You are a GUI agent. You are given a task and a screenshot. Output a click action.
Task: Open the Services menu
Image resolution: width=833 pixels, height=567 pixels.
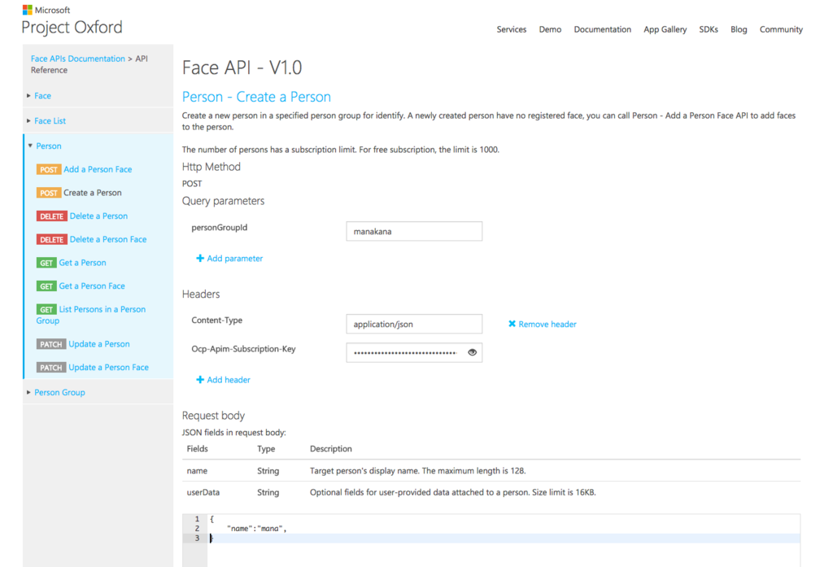tap(511, 29)
